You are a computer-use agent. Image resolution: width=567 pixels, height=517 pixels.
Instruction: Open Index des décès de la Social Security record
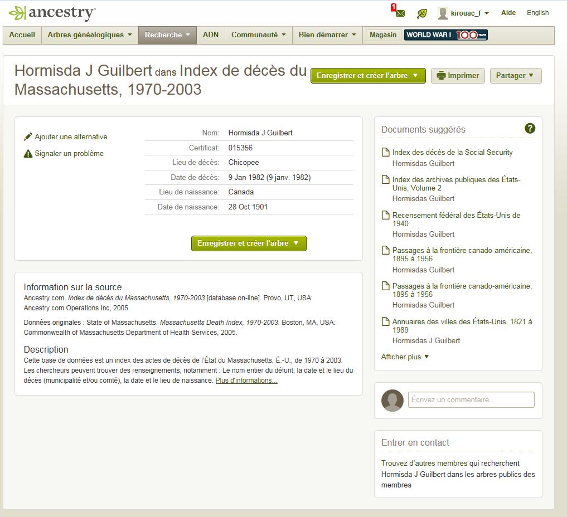[x=452, y=153]
